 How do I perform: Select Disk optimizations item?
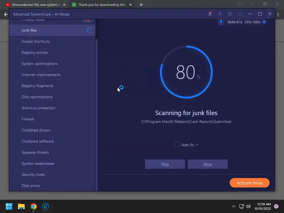click(52, 97)
